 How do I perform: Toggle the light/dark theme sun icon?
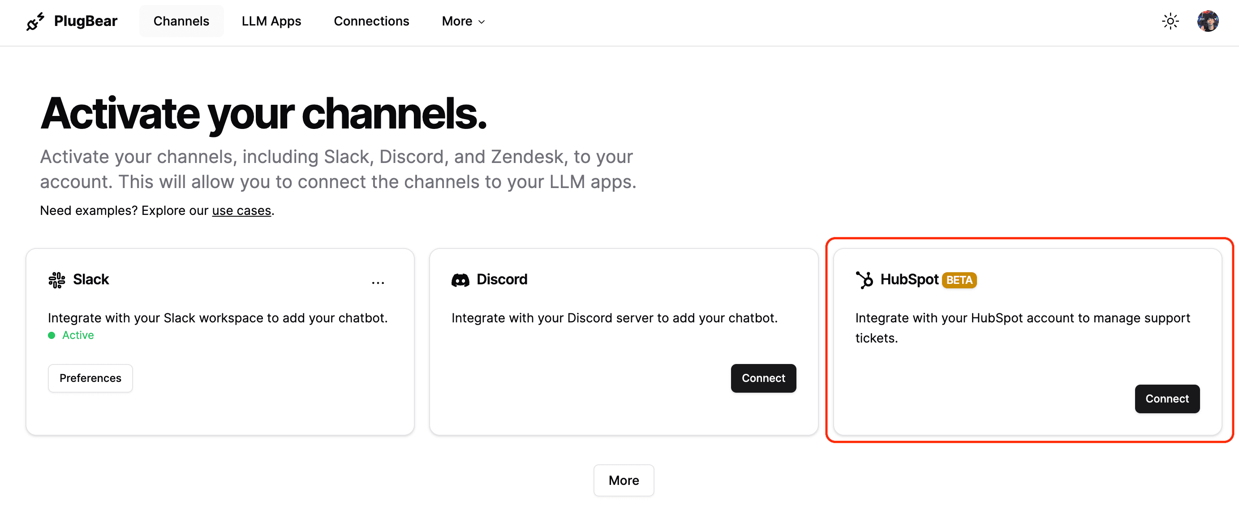point(1170,21)
